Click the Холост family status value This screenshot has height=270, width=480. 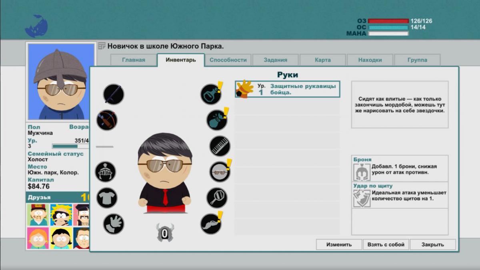coord(38,159)
